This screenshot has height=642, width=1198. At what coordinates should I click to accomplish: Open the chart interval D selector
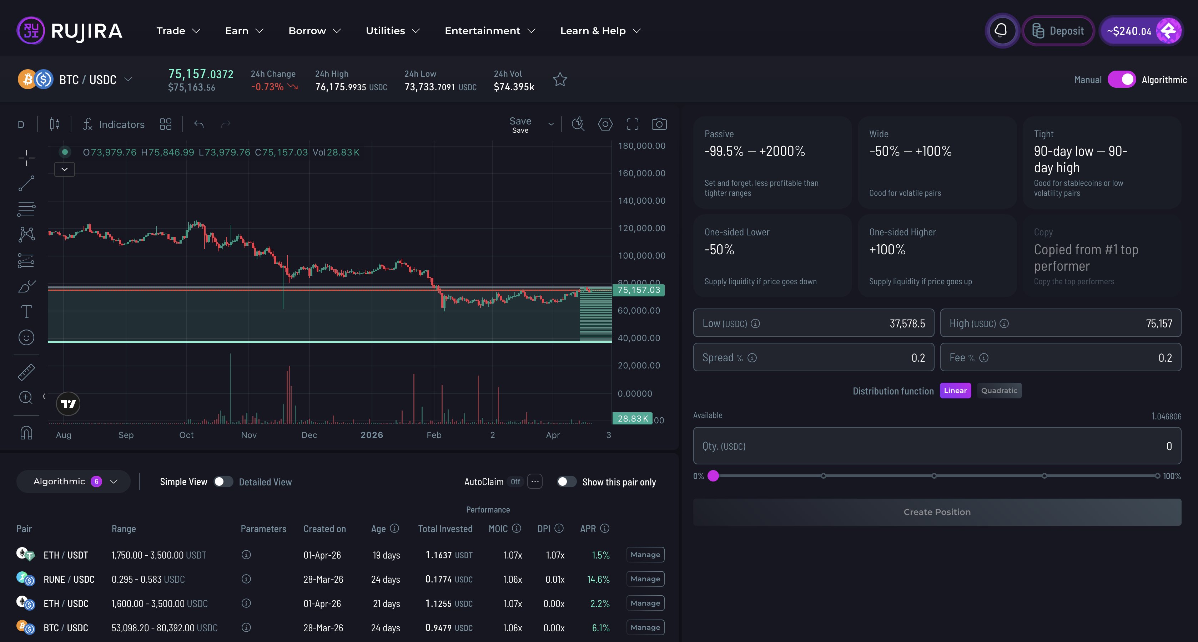coord(21,124)
